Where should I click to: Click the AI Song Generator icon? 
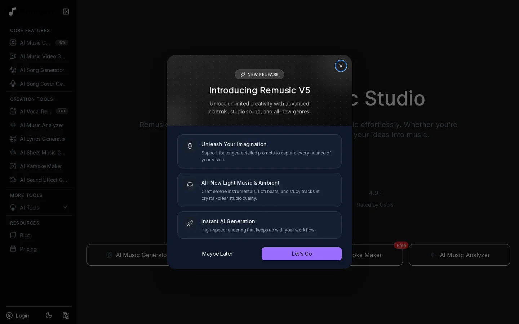pos(13,70)
